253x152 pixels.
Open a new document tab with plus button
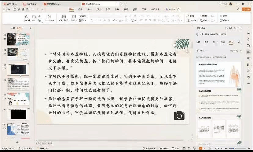pos(121,4)
